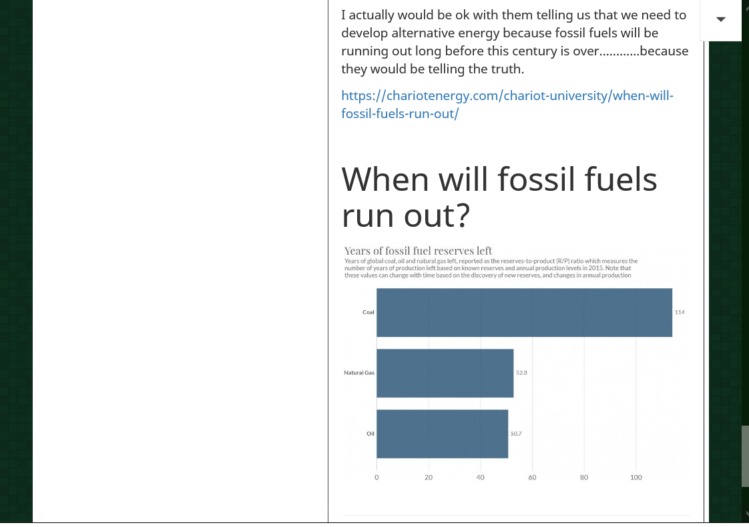The width and height of the screenshot is (749, 527).
Task: Click the paragraph about developing alternative energy
Action: pos(514,42)
